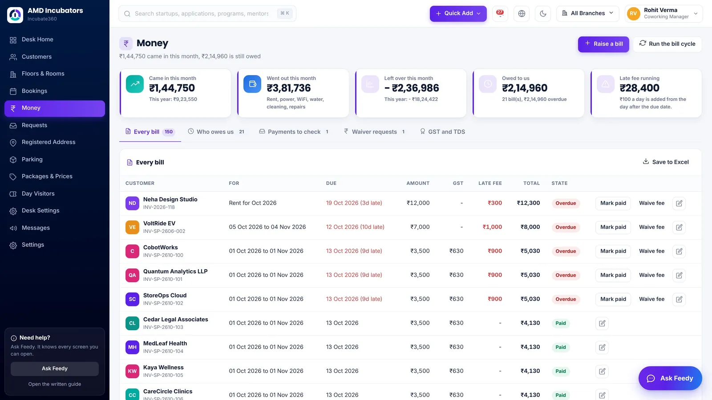Click the Day Visitors ticket icon

coord(13,194)
